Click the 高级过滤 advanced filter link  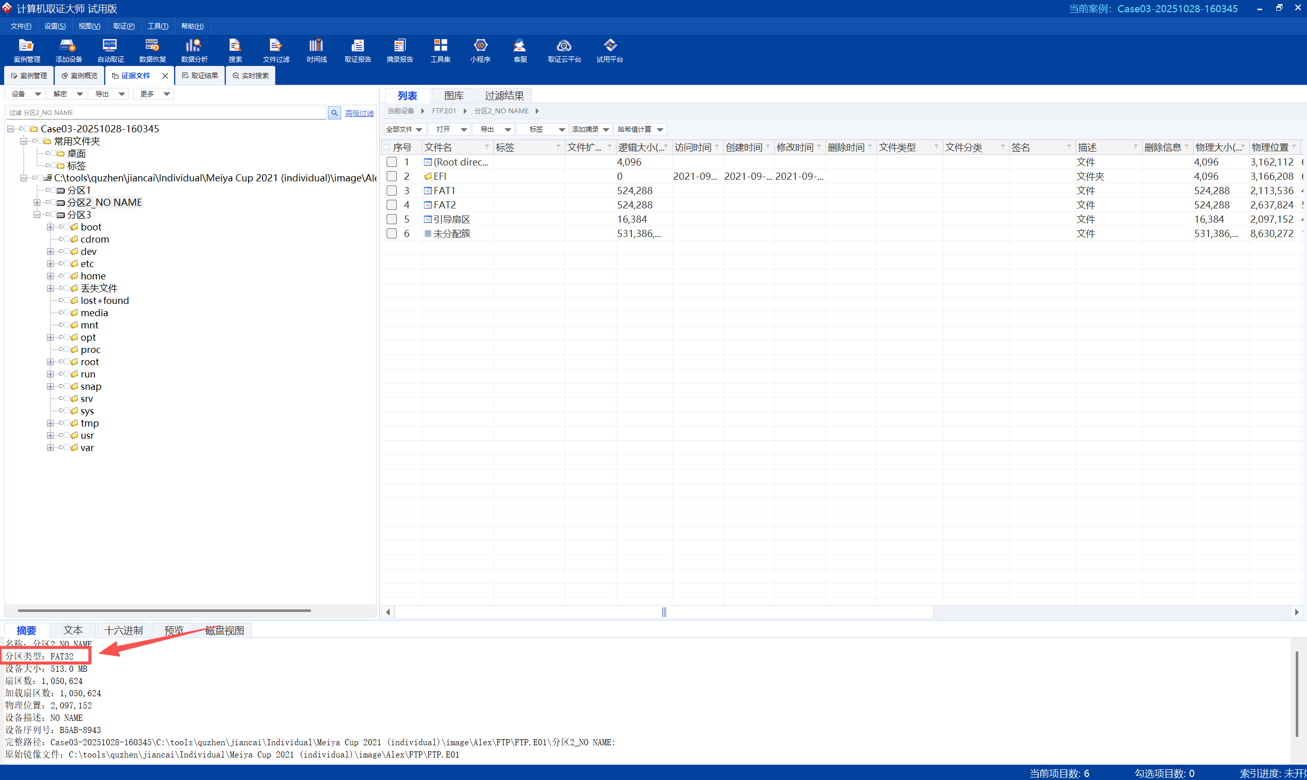[x=359, y=113]
